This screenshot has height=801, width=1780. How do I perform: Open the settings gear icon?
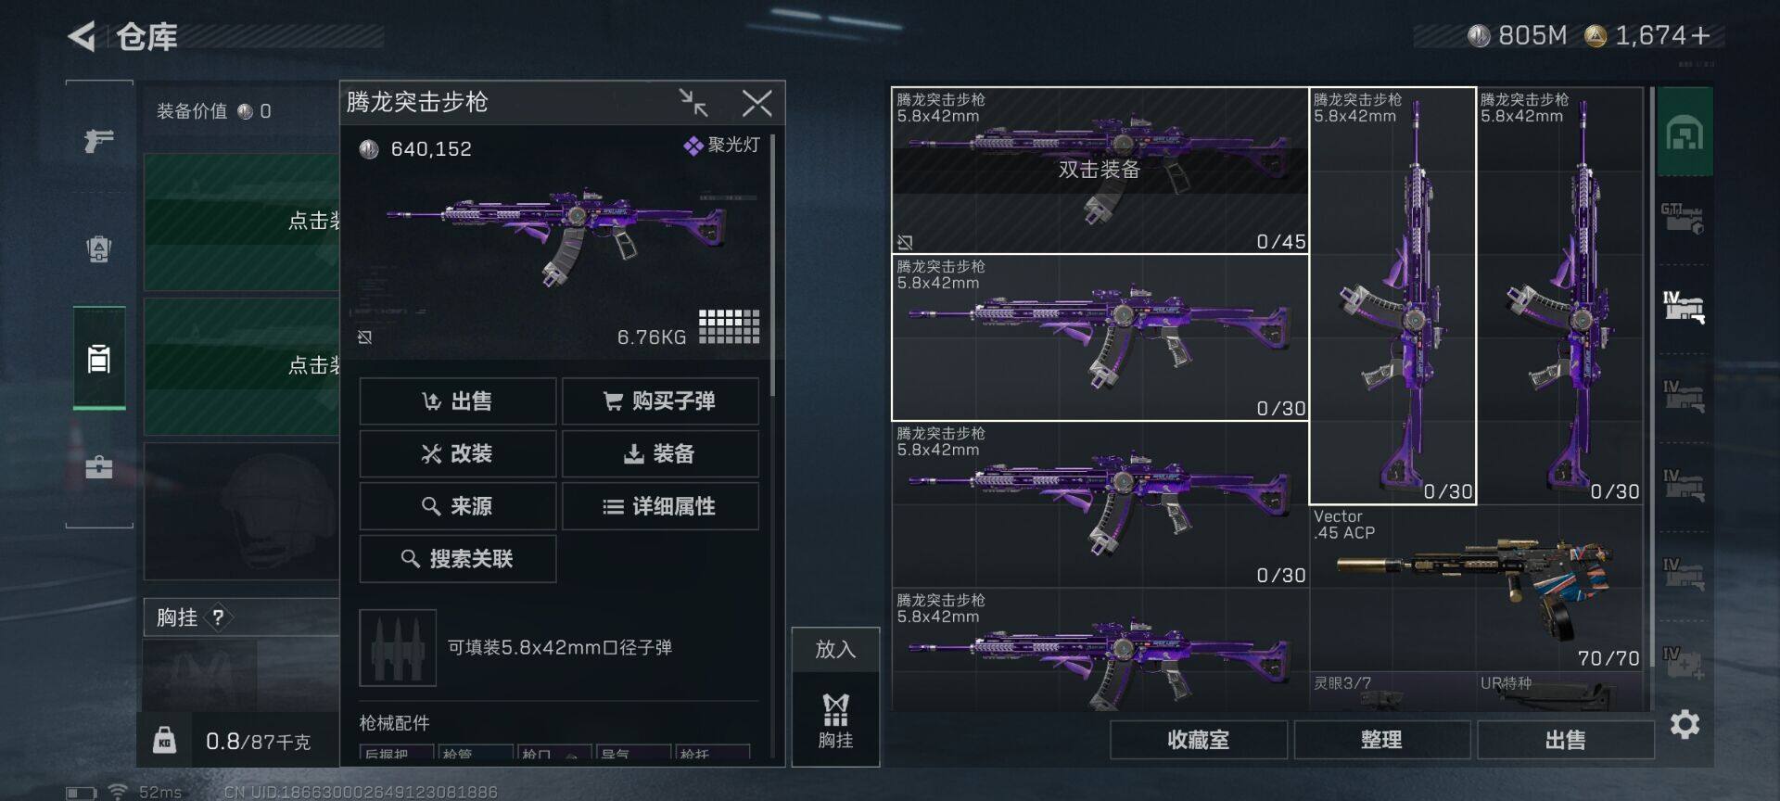click(x=1685, y=724)
